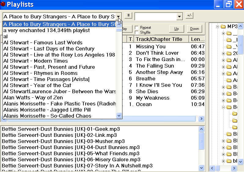Screen dimensions: 244x172
Task: Enable the Shuffle checkbox
Action: 137,32
